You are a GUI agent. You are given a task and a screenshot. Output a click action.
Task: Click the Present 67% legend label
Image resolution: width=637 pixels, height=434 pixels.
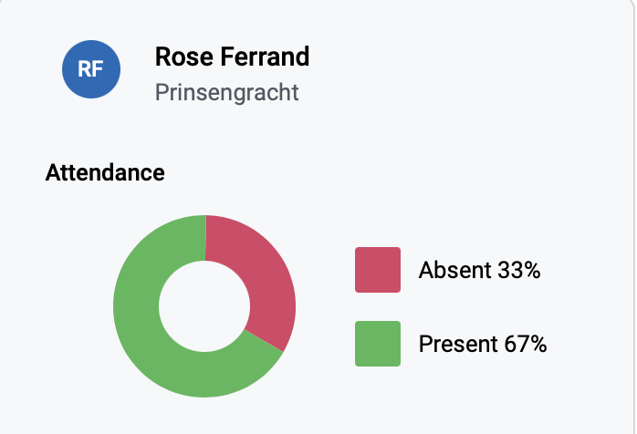pyautogui.click(x=482, y=345)
